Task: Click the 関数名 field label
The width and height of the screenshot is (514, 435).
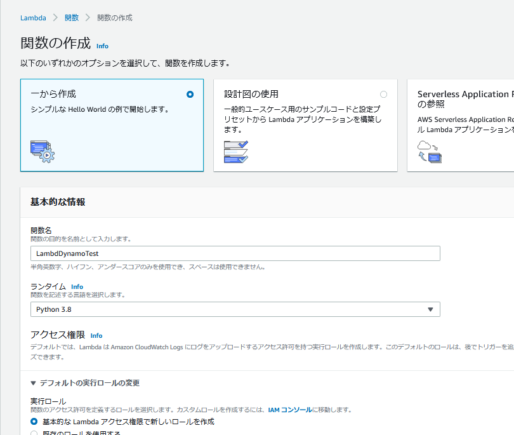Action: pyautogui.click(x=41, y=231)
